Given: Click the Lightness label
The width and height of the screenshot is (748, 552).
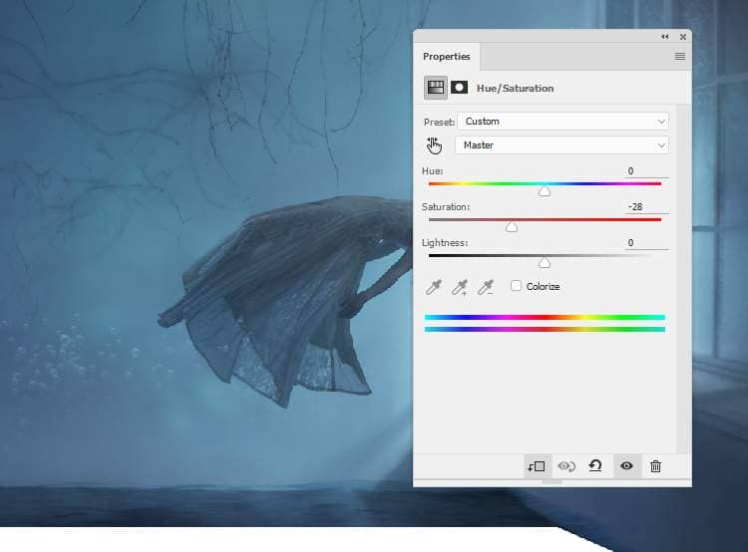Looking at the screenshot, I should coord(445,243).
